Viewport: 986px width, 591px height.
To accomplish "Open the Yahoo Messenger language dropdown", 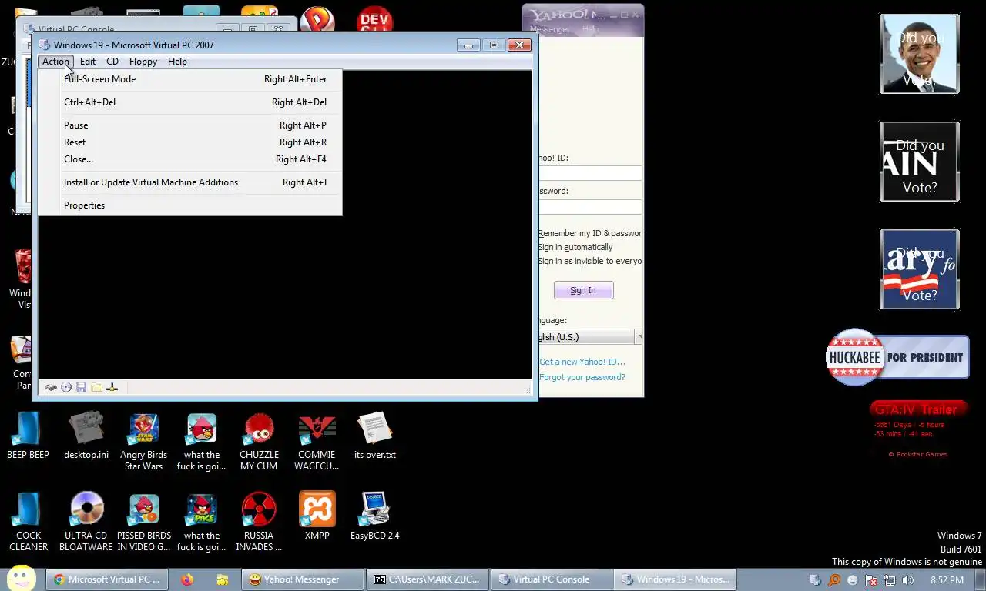I will point(590,337).
